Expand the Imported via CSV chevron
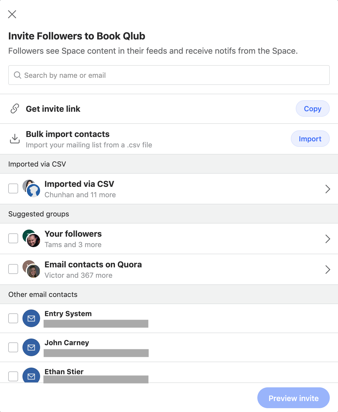338x412 pixels. coord(328,189)
